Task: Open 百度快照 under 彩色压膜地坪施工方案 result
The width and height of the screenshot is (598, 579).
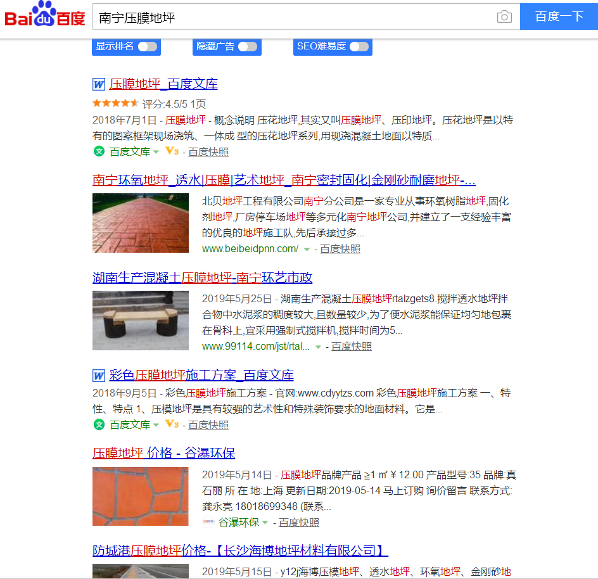Action: 208,425
